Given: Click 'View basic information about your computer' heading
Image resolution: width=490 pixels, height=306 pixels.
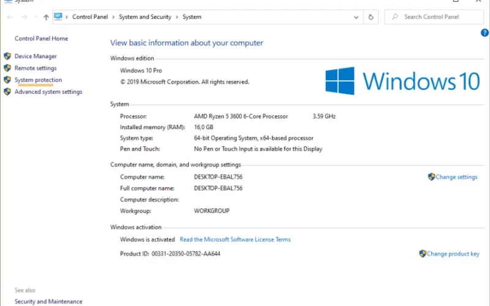Looking at the screenshot, I should click(187, 43).
